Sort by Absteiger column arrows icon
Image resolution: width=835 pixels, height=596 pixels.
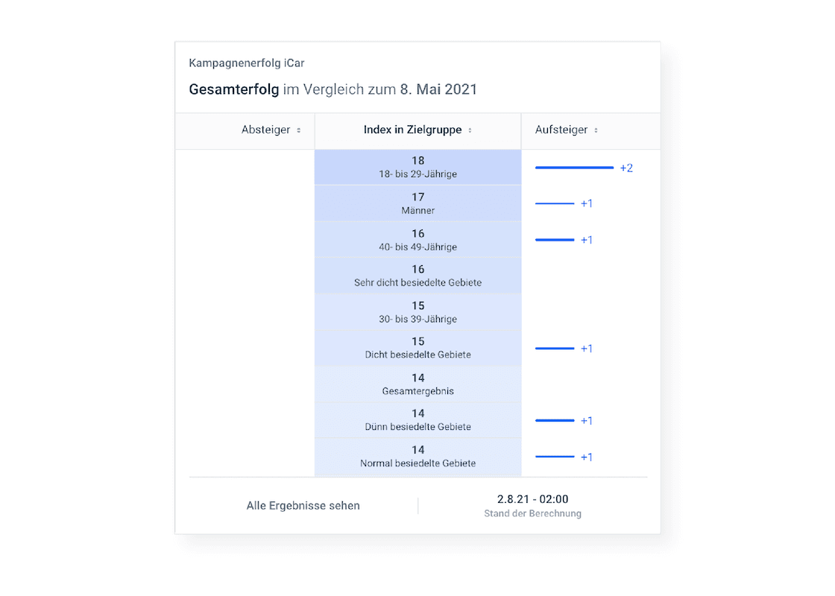299,130
